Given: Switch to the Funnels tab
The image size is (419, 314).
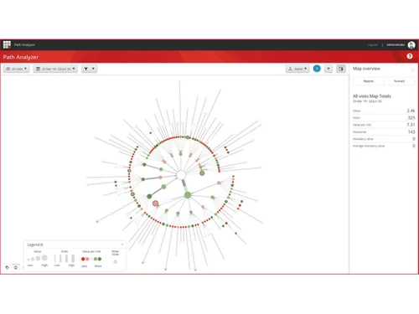Looking at the screenshot, I should click(399, 81).
